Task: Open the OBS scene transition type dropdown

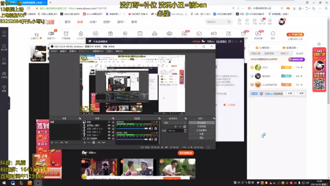Action: [x=175, y=122]
